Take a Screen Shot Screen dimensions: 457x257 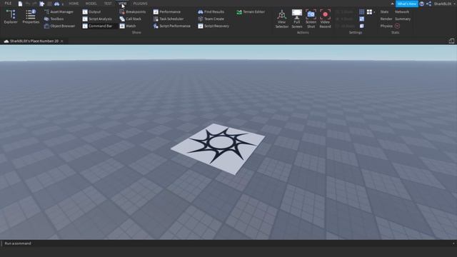click(x=311, y=19)
